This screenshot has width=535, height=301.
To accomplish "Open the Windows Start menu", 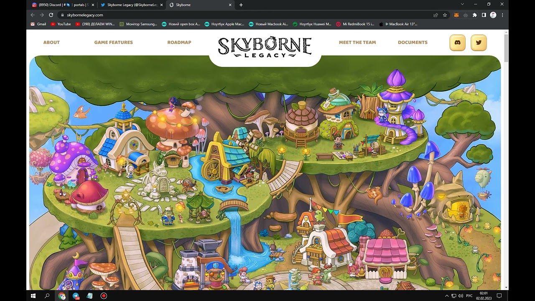I will (x=33, y=296).
